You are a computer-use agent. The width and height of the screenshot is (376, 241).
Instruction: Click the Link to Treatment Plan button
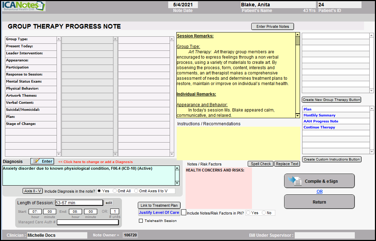[x=159, y=205]
